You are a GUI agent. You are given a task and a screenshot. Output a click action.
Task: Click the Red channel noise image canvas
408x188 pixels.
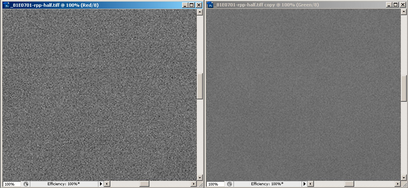click(x=99, y=95)
